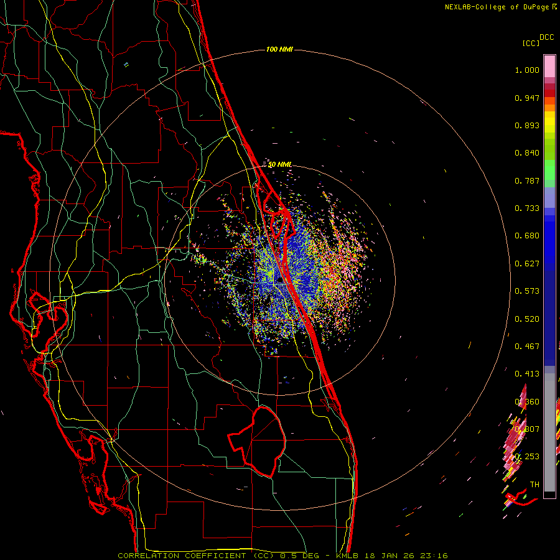Viewport: 560px width, 560px height.
Task: Click the KMLB radar site marker at the rings' center
Action: coord(279,281)
